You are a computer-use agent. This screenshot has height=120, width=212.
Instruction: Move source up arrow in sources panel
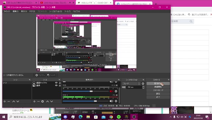coord(47,101)
